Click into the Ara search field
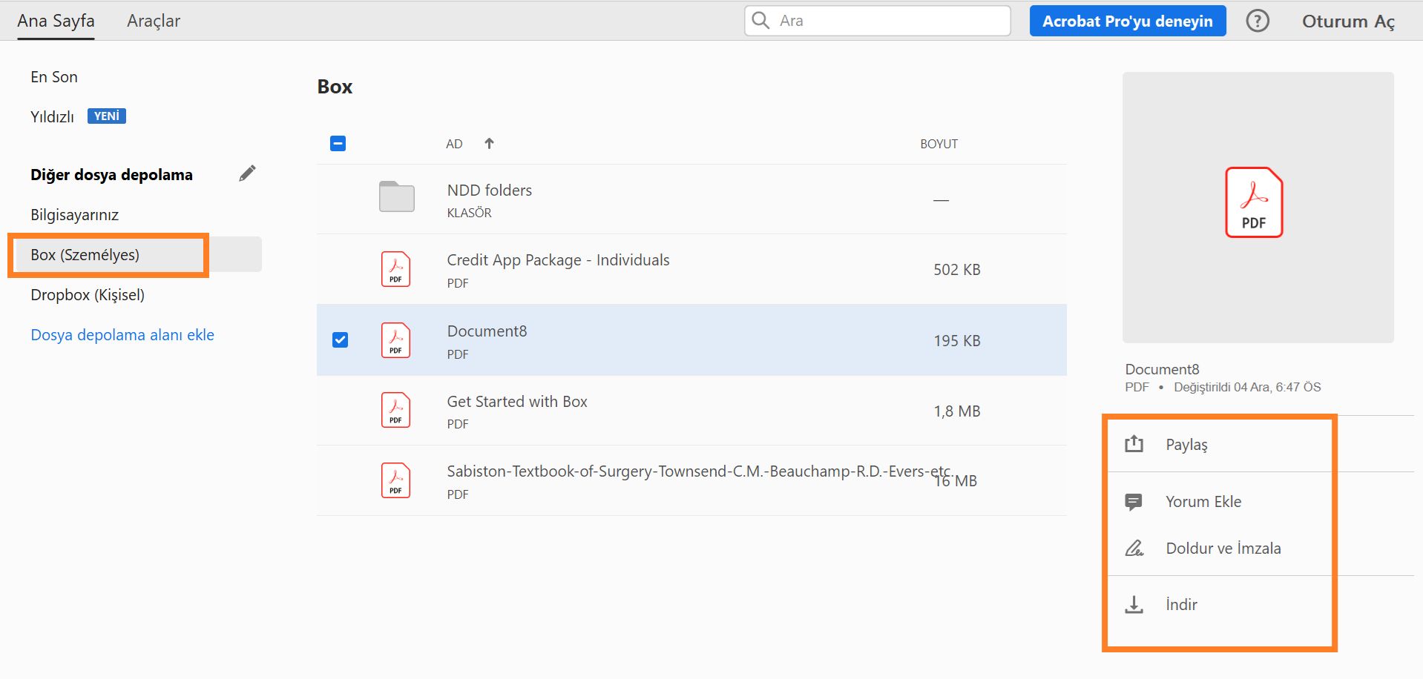 (x=890, y=21)
